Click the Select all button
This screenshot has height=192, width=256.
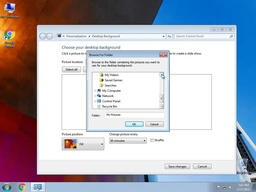(71, 69)
